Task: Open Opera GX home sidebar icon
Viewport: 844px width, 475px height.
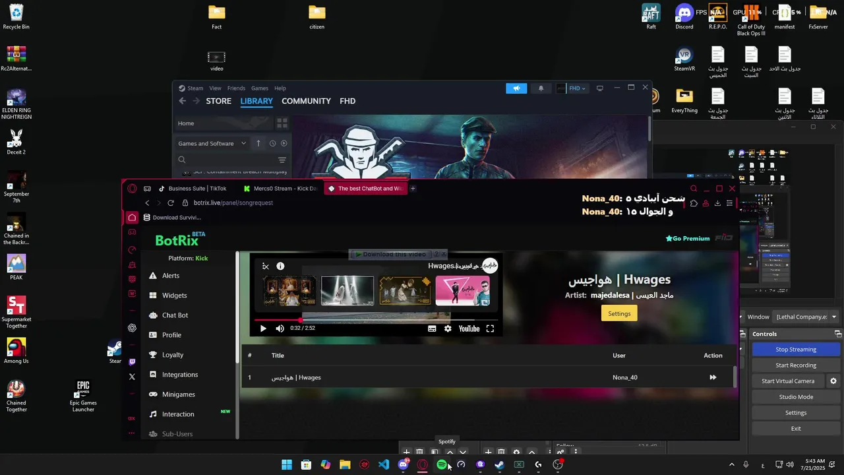Action: tap(132, 218)
